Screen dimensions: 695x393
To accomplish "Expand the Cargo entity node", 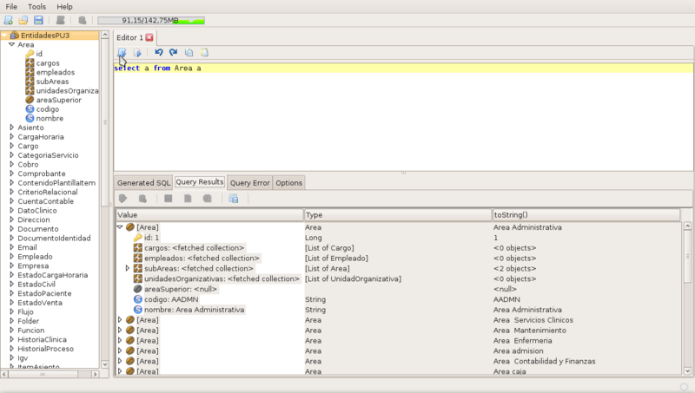I will click(x=12, y=146).
